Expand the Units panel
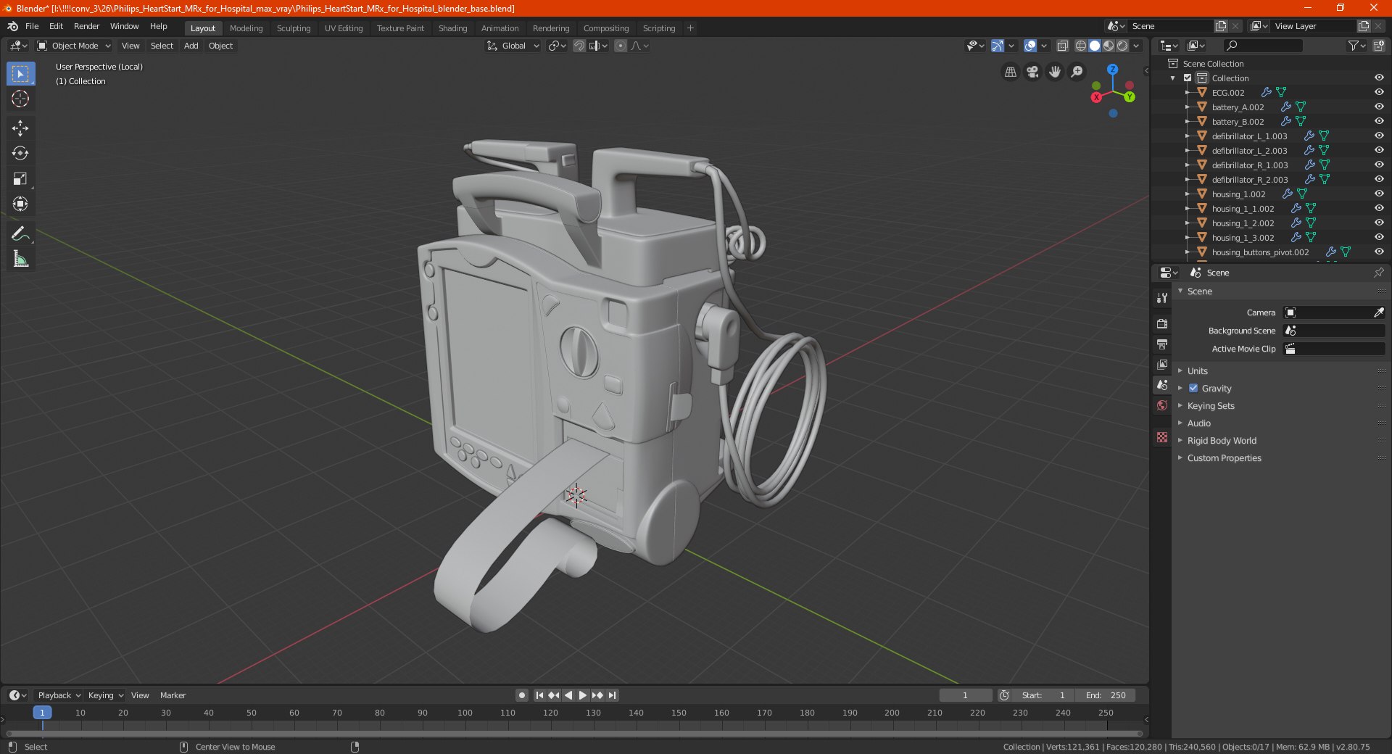This screenshot has width=1392, height=754. [x=1197, y=371]
